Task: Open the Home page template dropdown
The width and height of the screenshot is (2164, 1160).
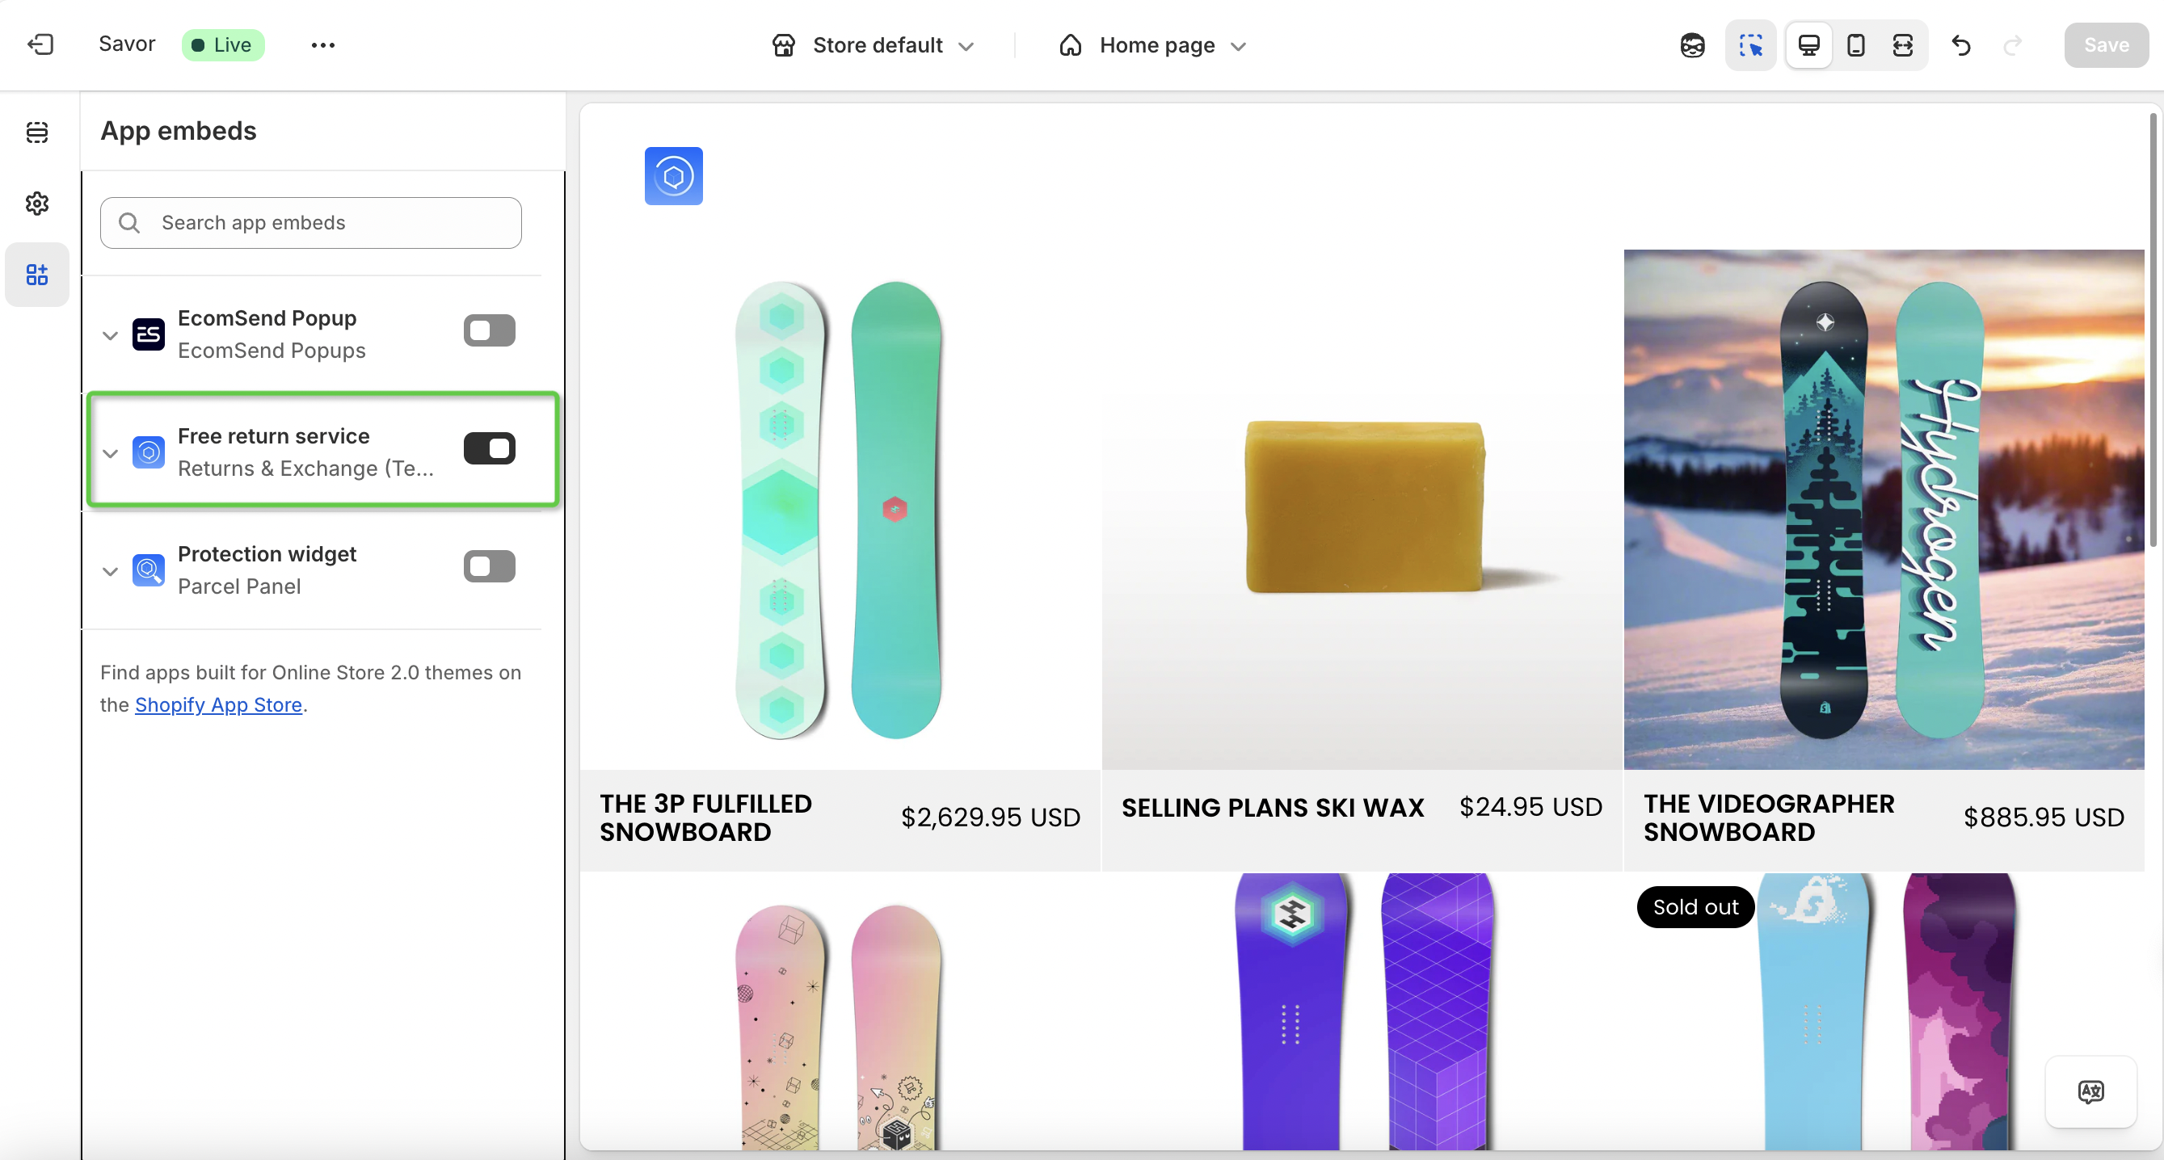Action: [1153, 44]
